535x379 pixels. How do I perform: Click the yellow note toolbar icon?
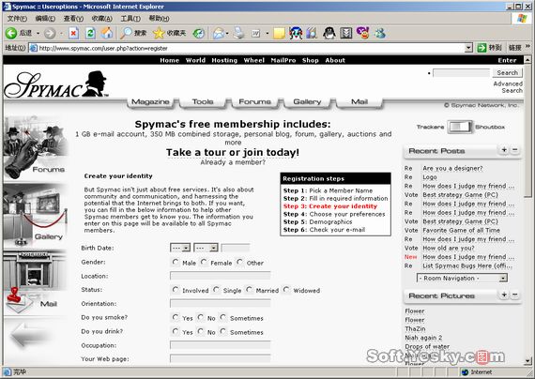pyautogui.click(x=279, y=34)
